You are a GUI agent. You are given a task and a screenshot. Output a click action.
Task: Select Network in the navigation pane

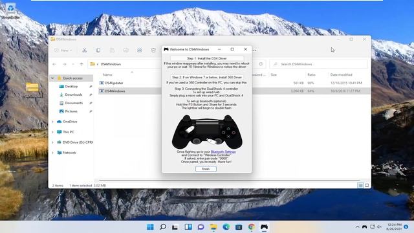tap(69, 153)
